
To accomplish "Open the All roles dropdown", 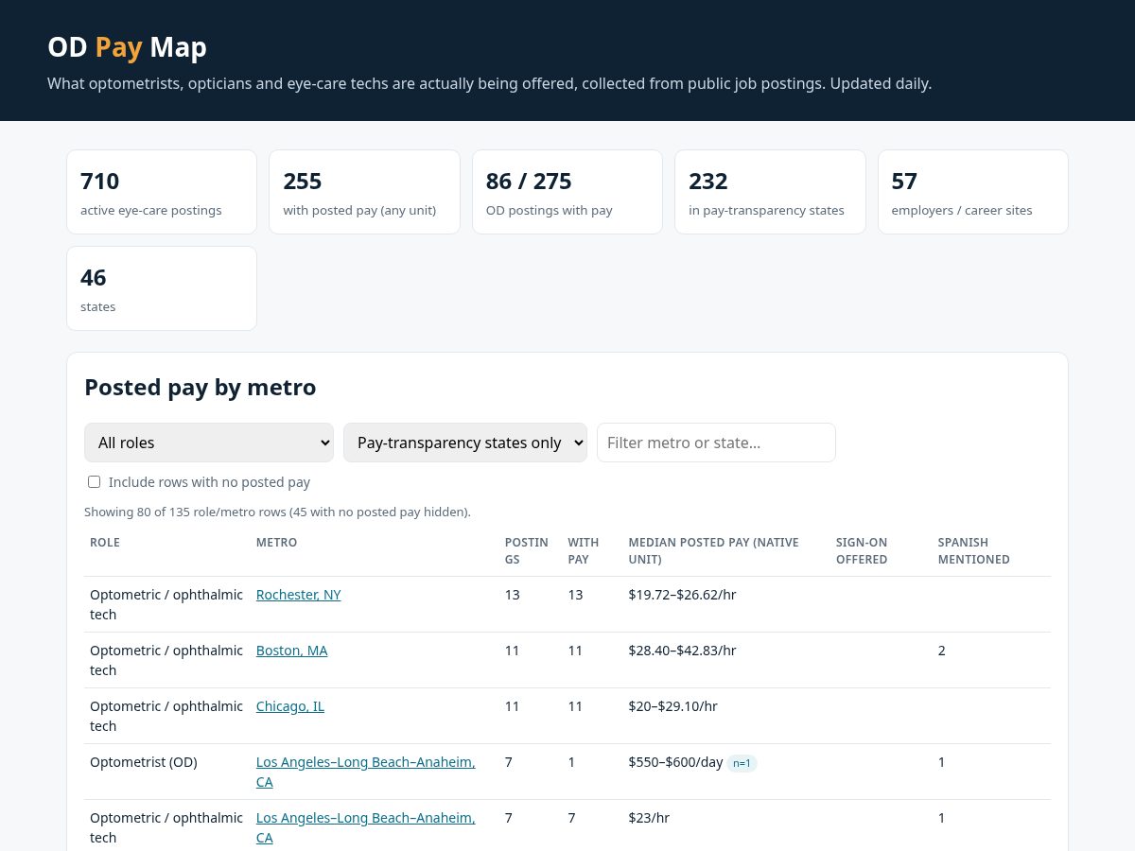I will (209, 443).
